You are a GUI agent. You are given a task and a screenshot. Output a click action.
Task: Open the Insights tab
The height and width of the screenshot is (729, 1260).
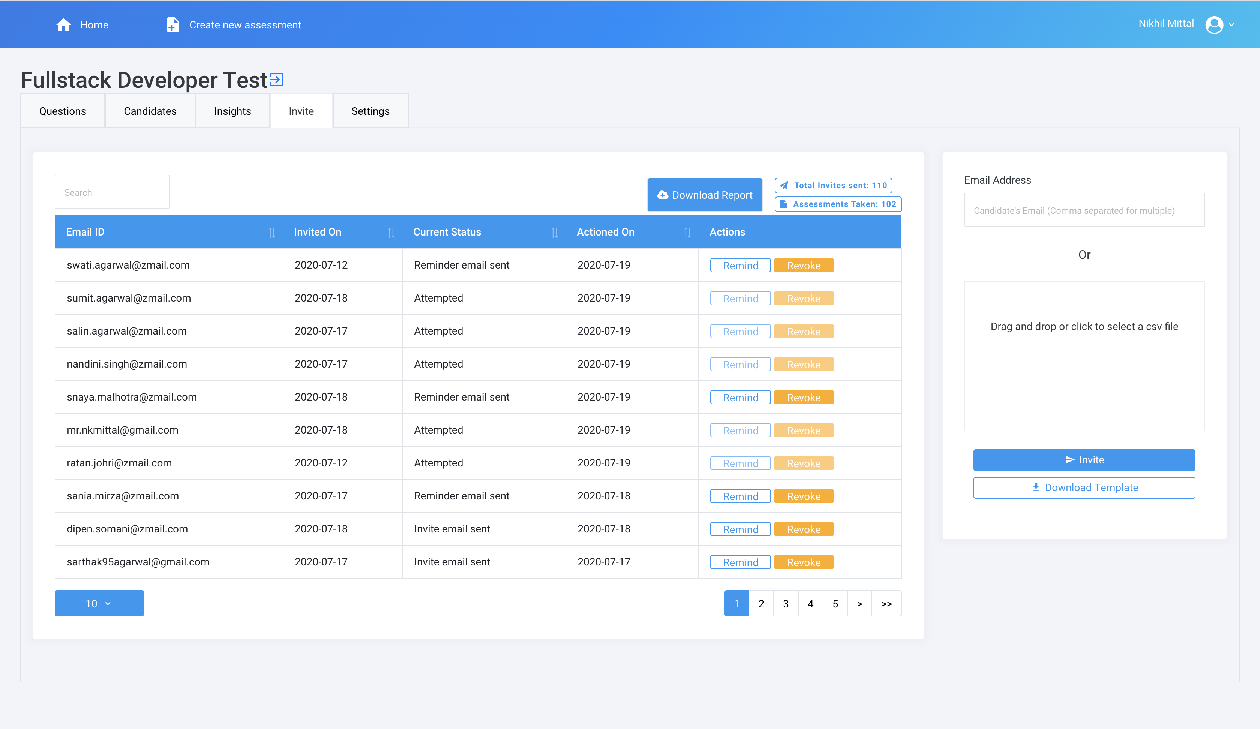pos(232,111)
